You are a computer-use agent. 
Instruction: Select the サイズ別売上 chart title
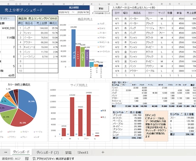79,85
